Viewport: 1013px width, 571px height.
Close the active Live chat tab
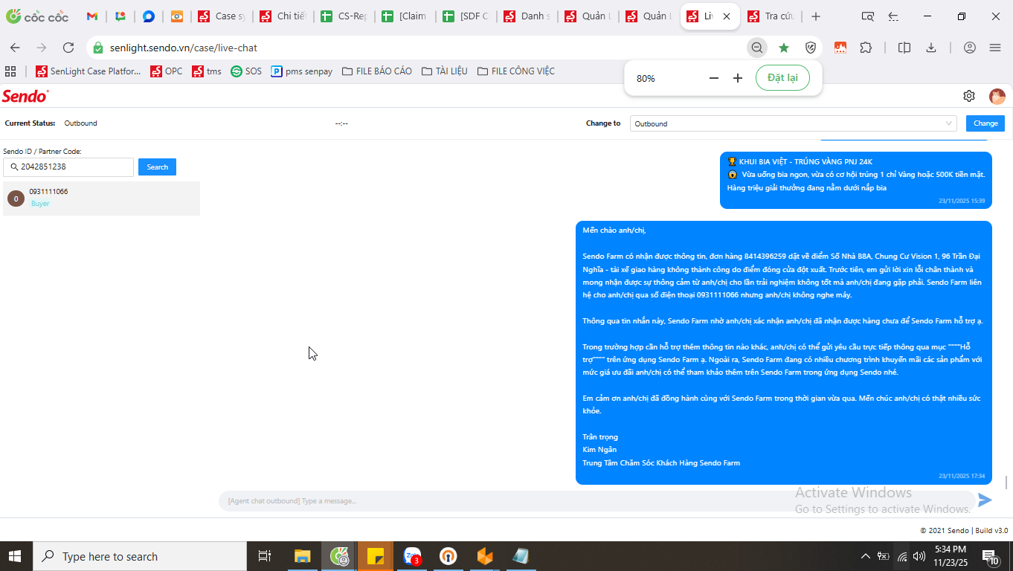[727, 16]
